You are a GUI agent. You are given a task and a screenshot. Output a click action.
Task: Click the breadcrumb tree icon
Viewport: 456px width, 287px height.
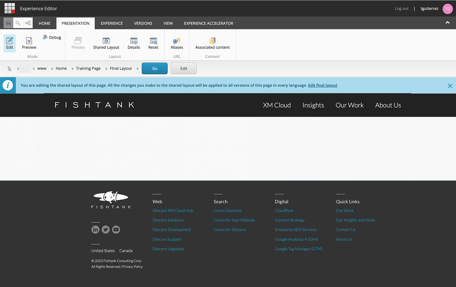pyautogui.click(x=9, y=69)
